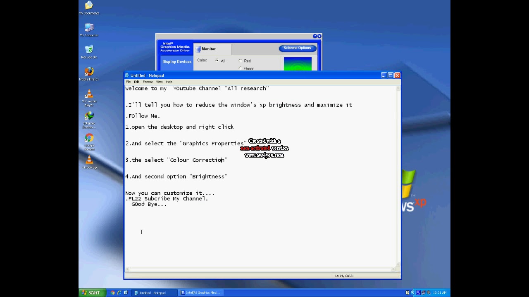Open Internet Download Manager desktop icon

pos(89,120)
